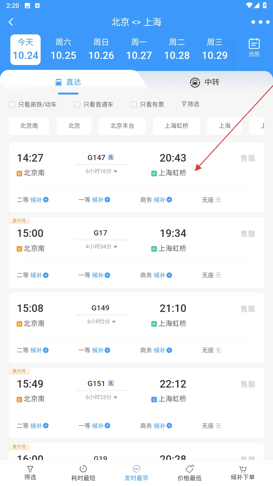Expand G147 6小时16分 stops dropdown
The width and height of the screenshot is (273, 486).
point(115,171)
